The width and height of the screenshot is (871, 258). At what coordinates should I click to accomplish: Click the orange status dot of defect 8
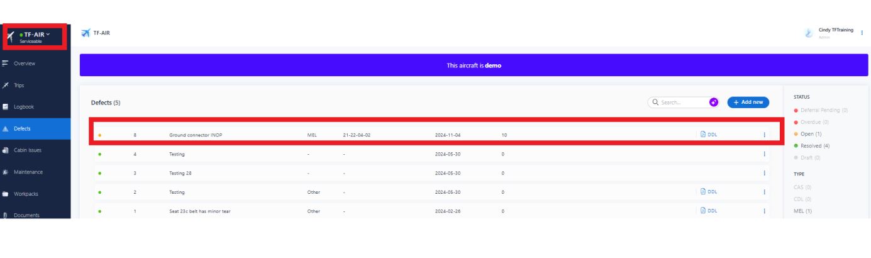(101, 135)
